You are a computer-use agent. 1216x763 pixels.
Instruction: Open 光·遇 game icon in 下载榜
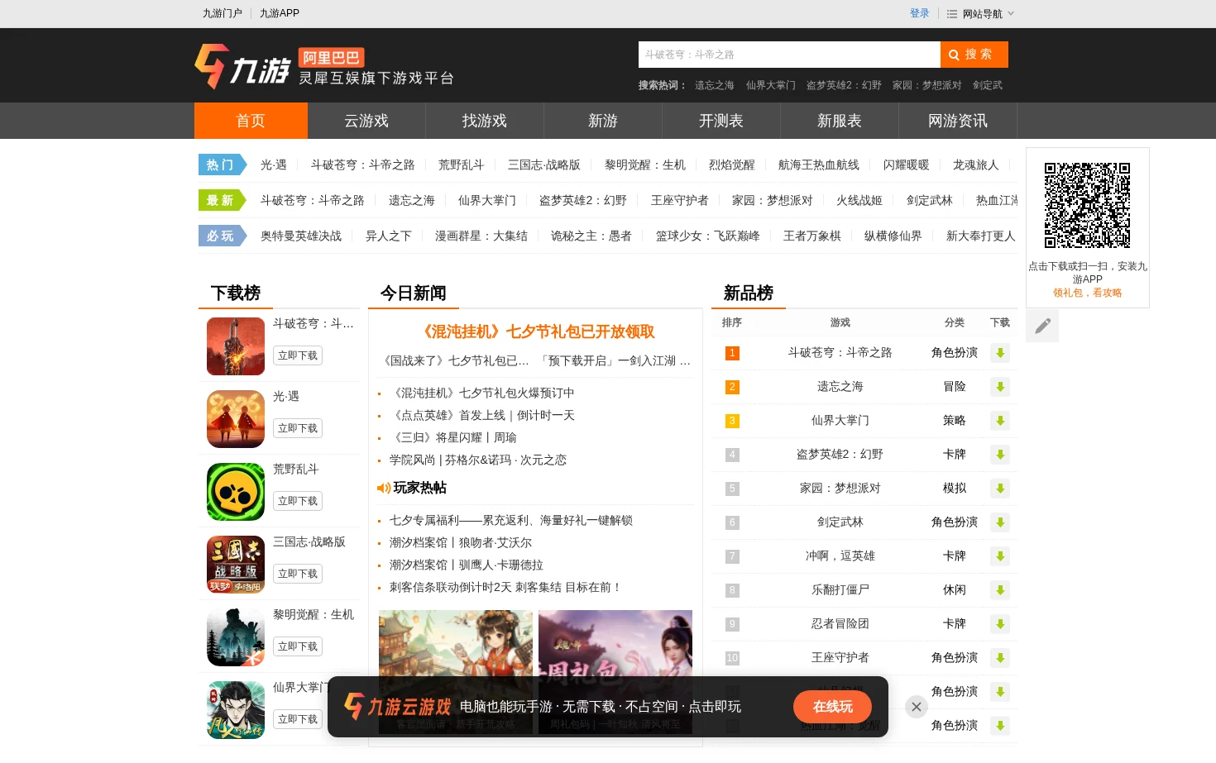click(236, 419)
